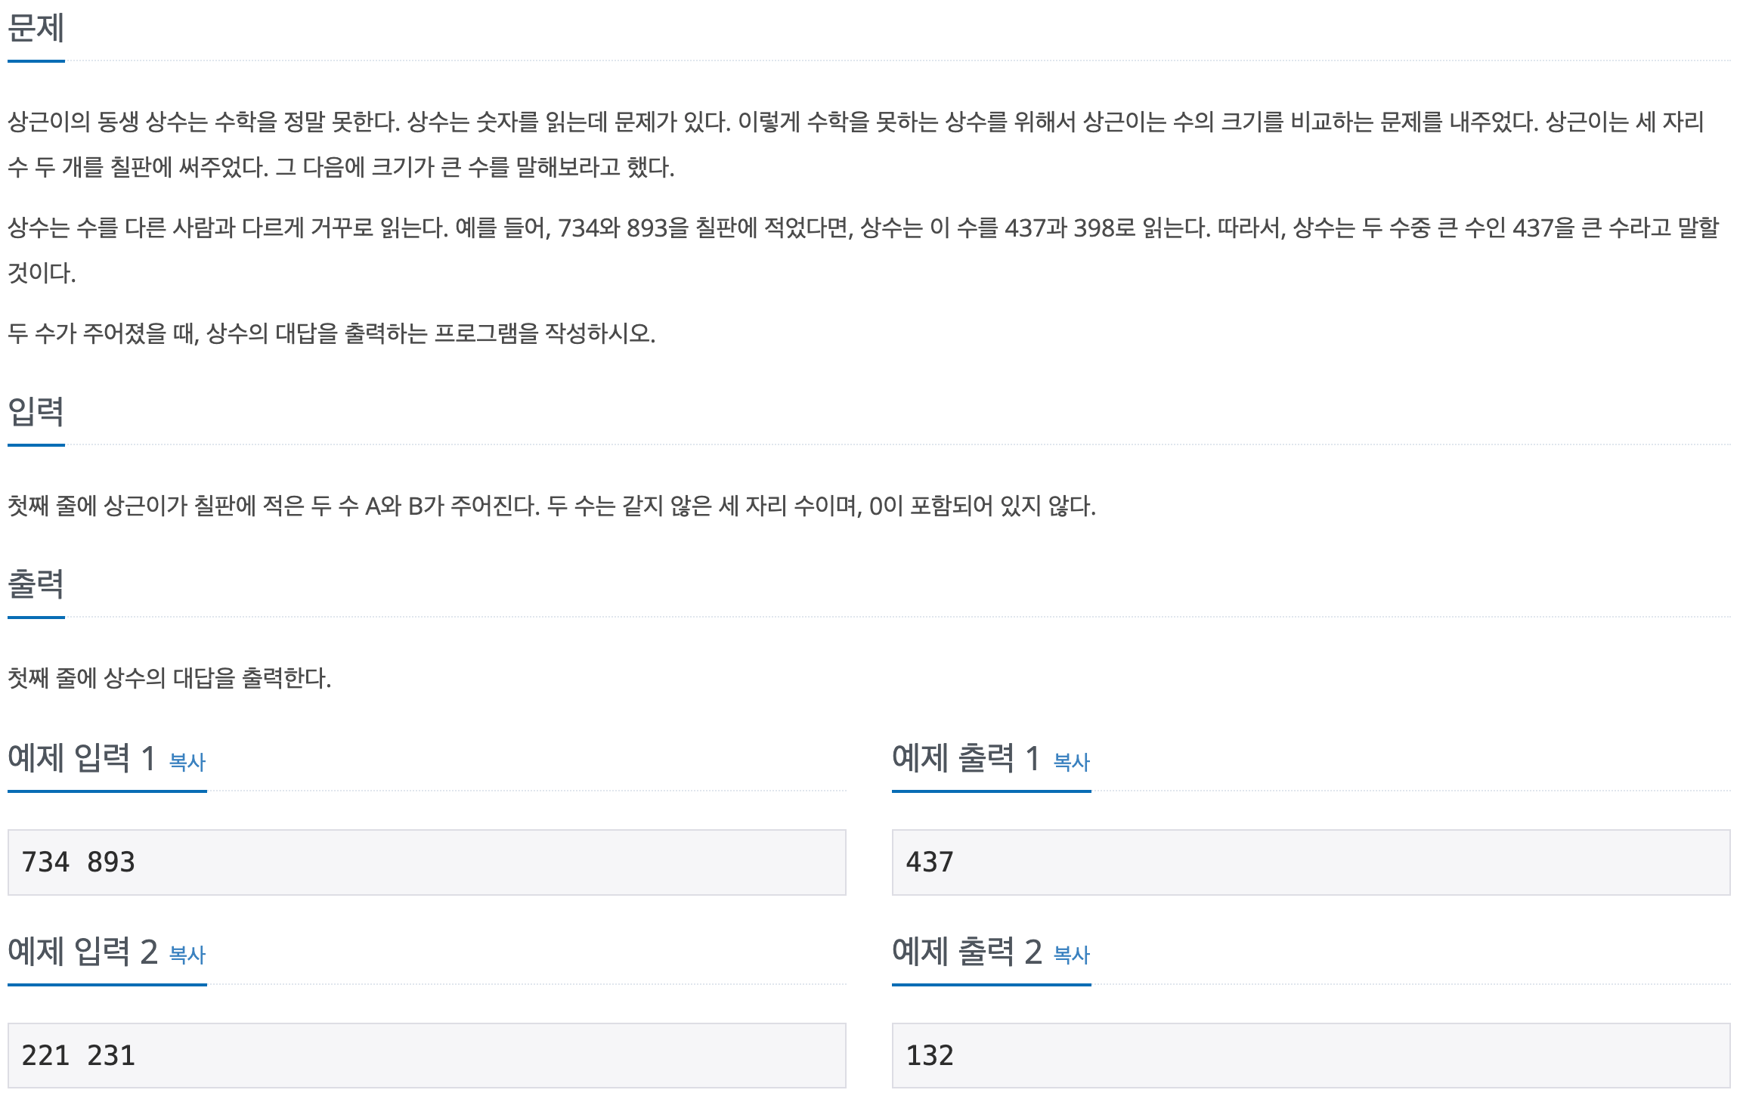Image resolution: width=1740 pixels, height=1093 pixels.
Task: Click the sample input box containing 221 231
Action: pyautogui.click(x=427, y=1056)
